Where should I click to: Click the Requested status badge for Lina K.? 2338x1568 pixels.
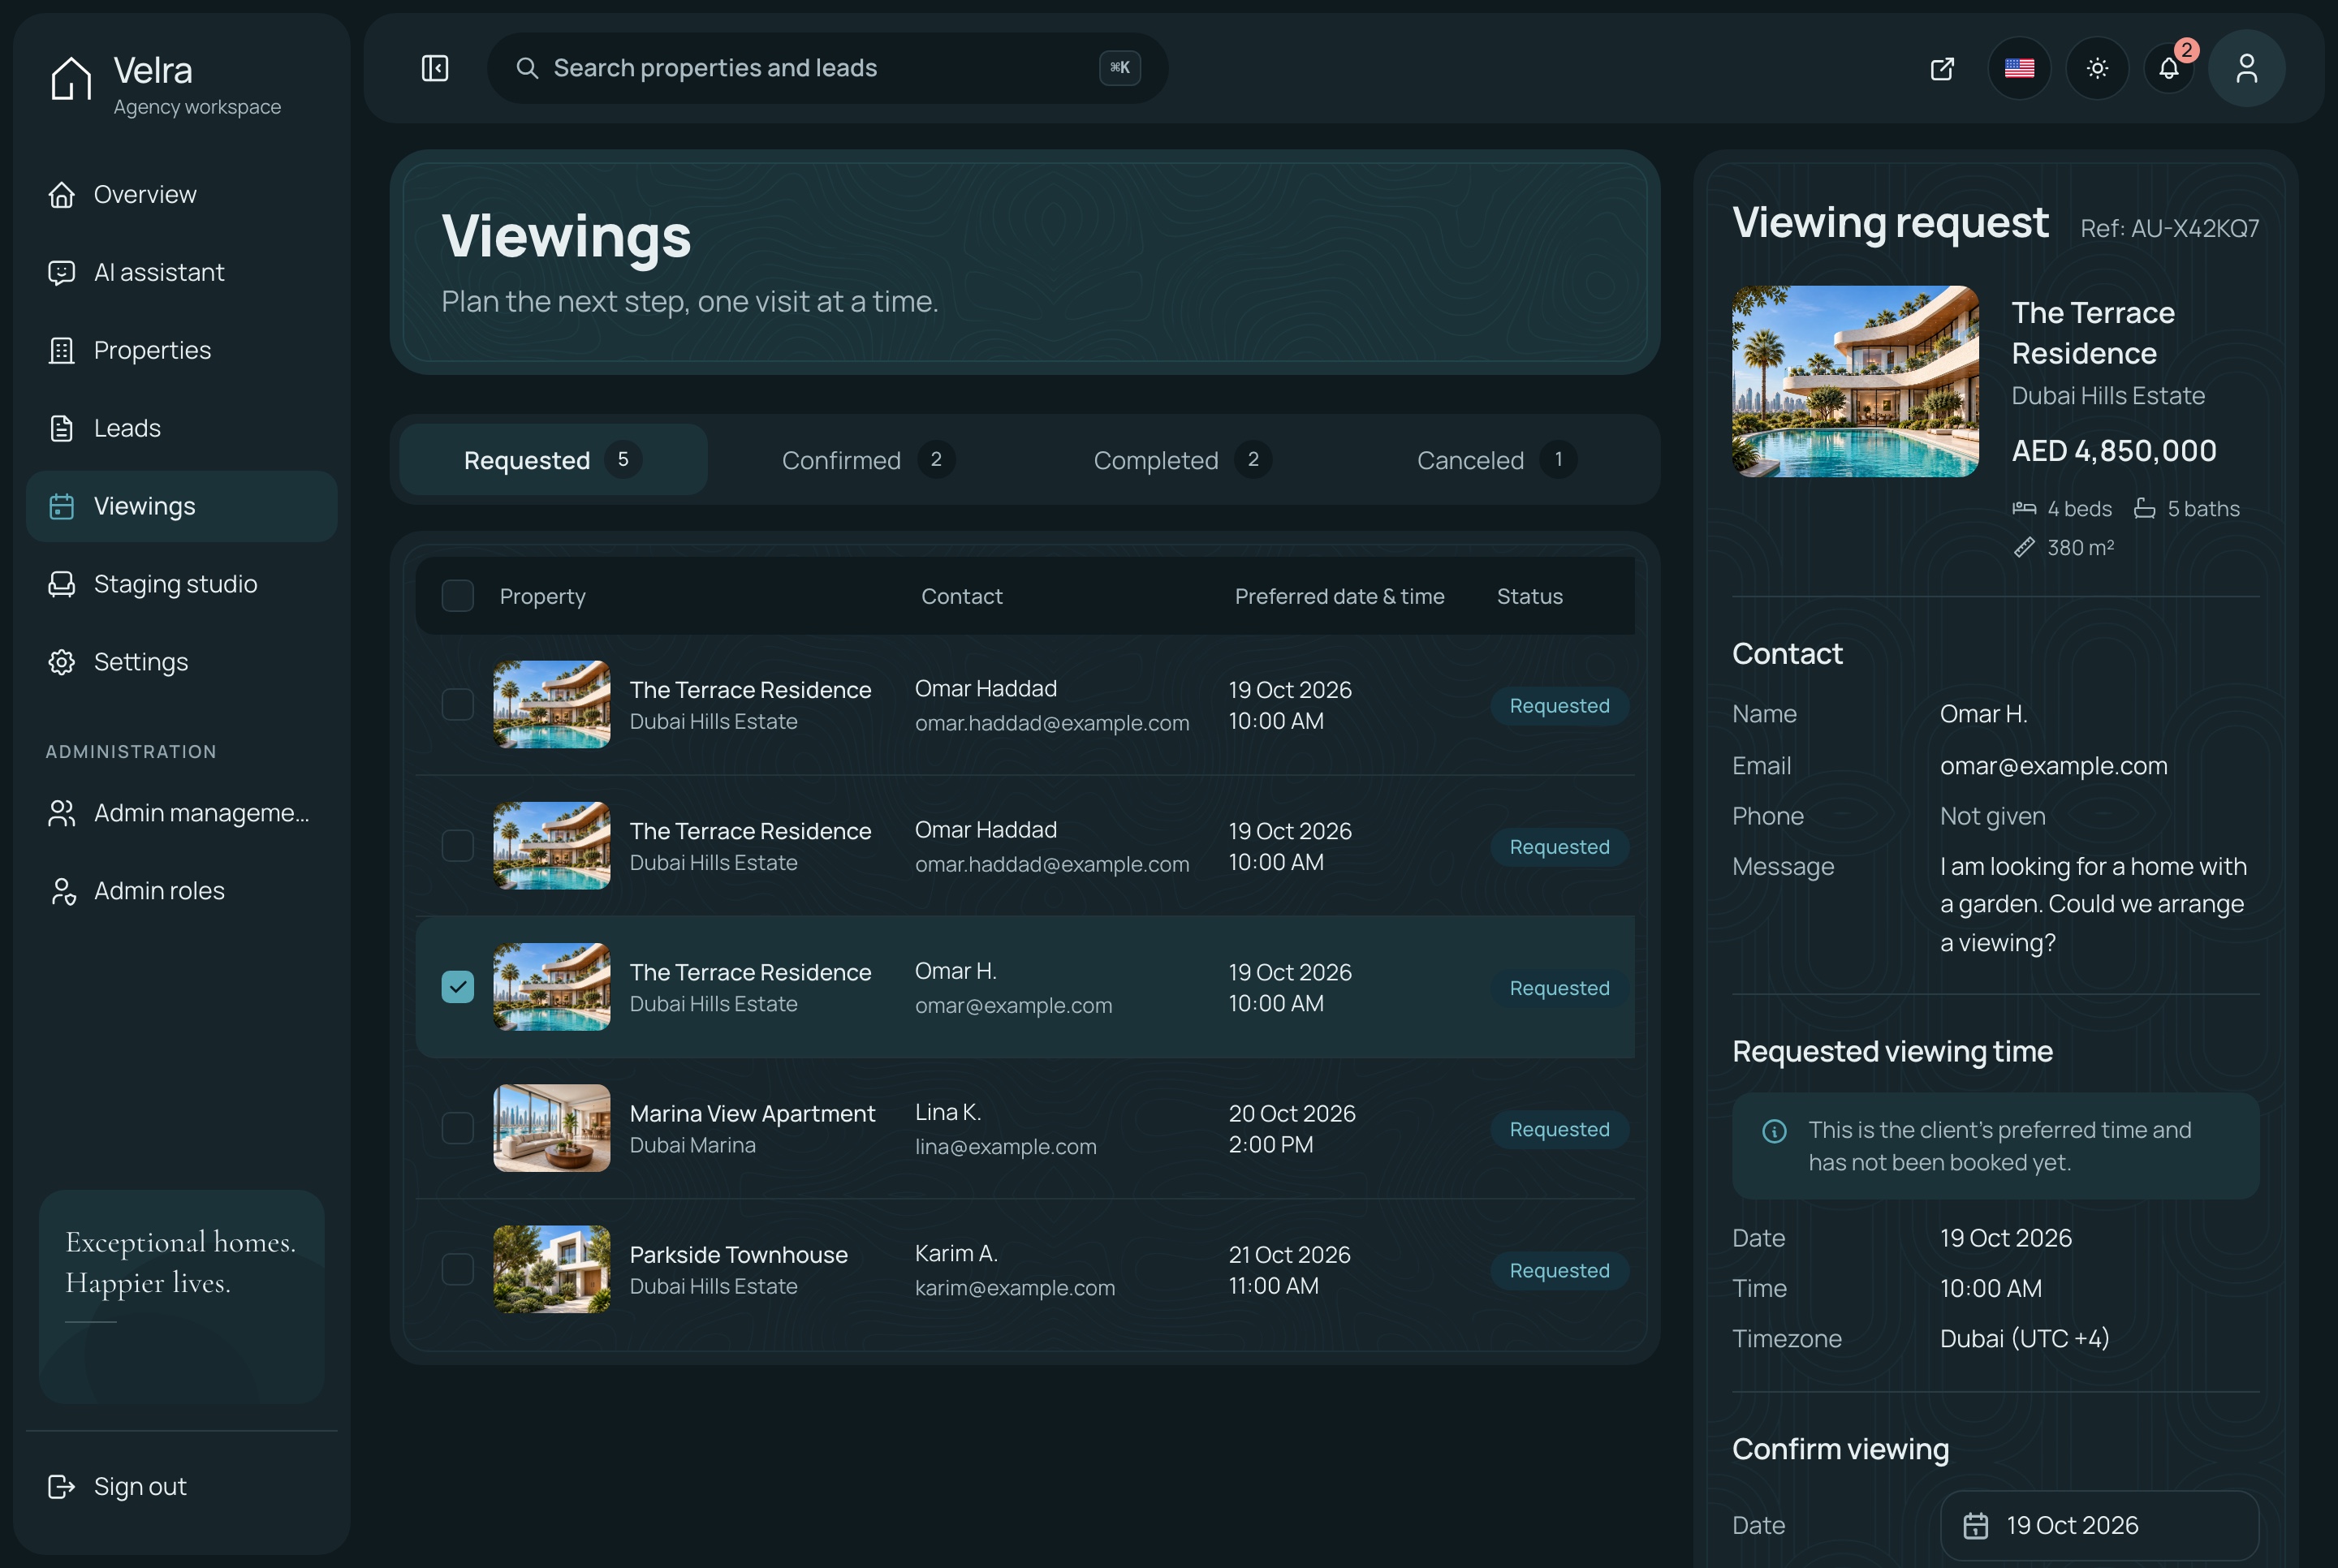pos(1559,1129)
